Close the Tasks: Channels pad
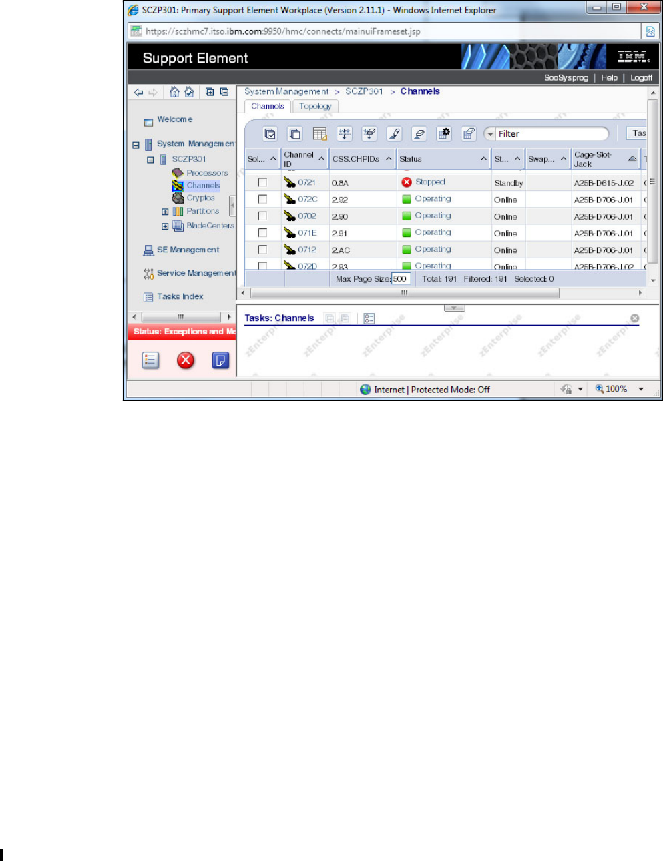This screenshot has height=861, width=663. coord(635,318)
